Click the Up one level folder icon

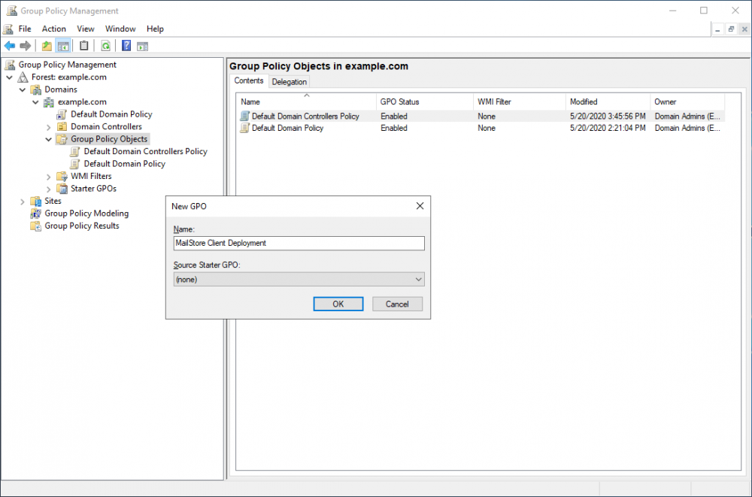(46, 45)
